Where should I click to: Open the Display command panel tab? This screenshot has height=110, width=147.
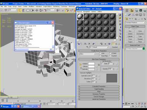(x=141, y=15)
